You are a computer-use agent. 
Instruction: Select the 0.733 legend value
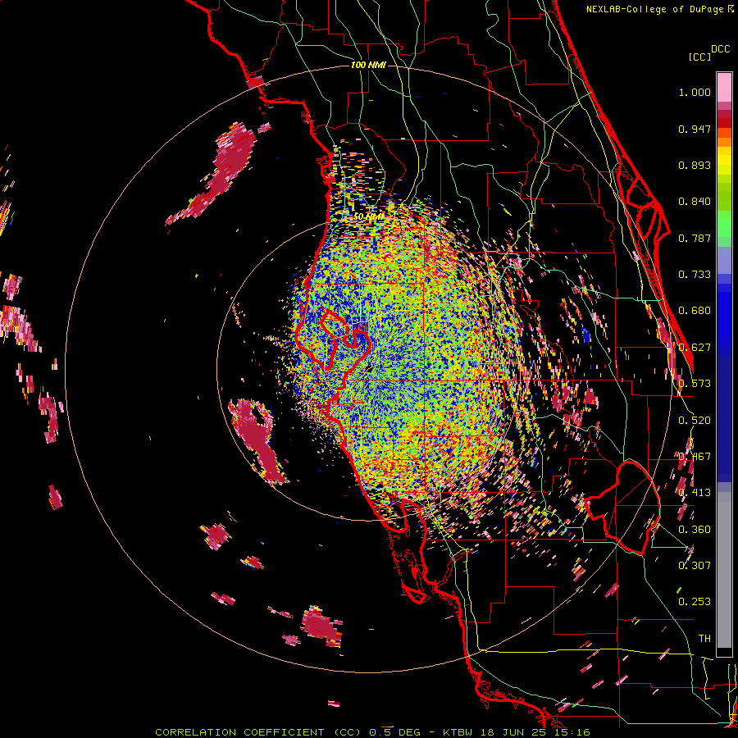click(x=695, y=275)
